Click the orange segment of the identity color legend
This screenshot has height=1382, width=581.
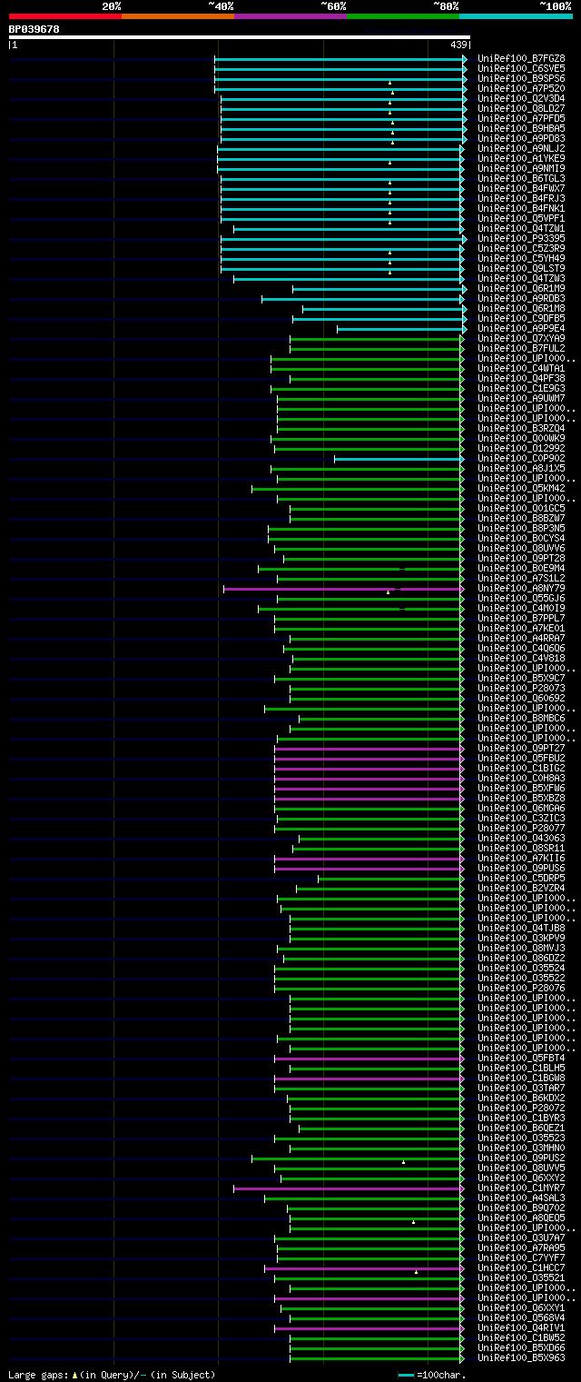(x=178, y=16)
